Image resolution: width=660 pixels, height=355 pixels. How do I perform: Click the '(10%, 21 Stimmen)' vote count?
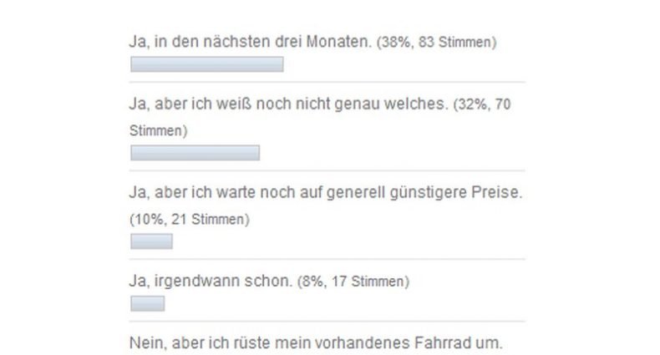tap(190, 221)
